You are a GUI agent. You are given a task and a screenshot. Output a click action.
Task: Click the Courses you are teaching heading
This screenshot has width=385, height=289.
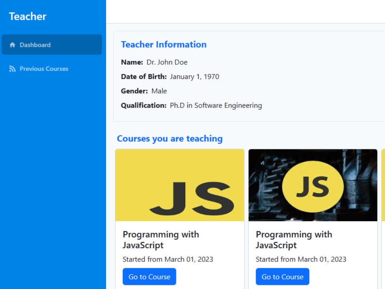(x=170, y=139)
